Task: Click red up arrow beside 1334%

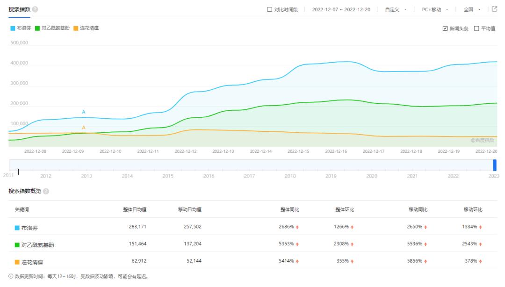Action: (481, 227)
